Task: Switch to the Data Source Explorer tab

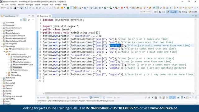Action: [56, 97]
